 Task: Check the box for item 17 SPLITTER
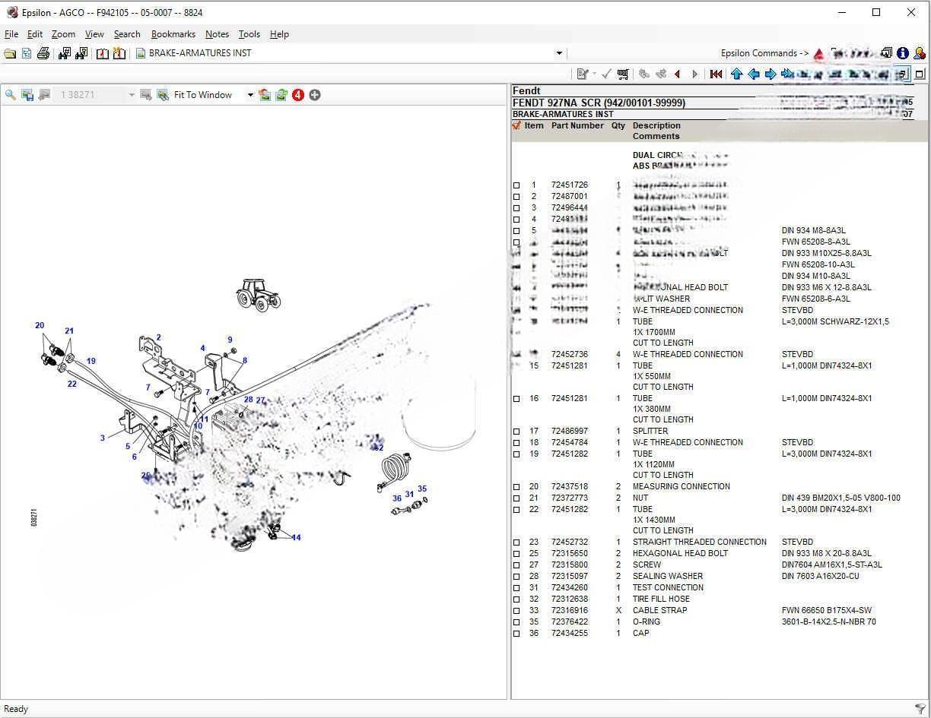(516, 432)
